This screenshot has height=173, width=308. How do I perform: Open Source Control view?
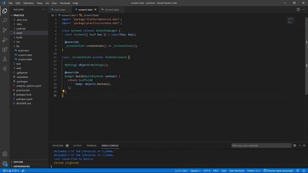pyautogui.click(x=5, y=30)
